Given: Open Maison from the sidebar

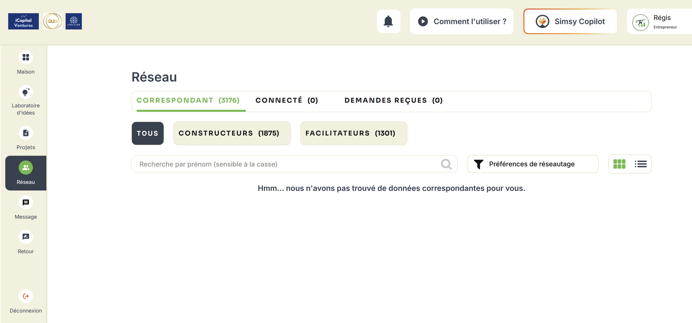Looking at the screenshot, I should tap(26, 63).
